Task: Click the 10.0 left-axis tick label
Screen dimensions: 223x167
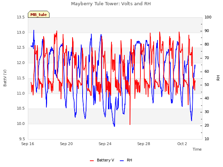Action: click(x=21, y=124)
